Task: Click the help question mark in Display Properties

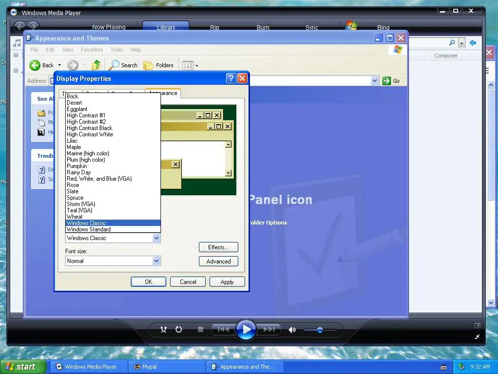Action: click(231, 78)
